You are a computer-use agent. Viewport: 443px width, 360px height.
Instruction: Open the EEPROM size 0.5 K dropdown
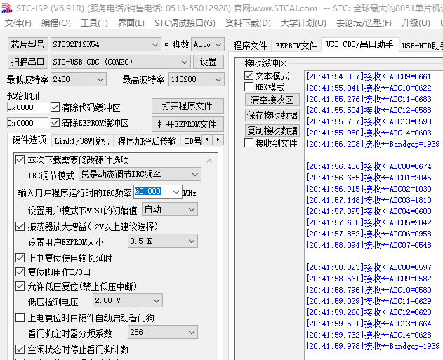click(x=163, y=241)
